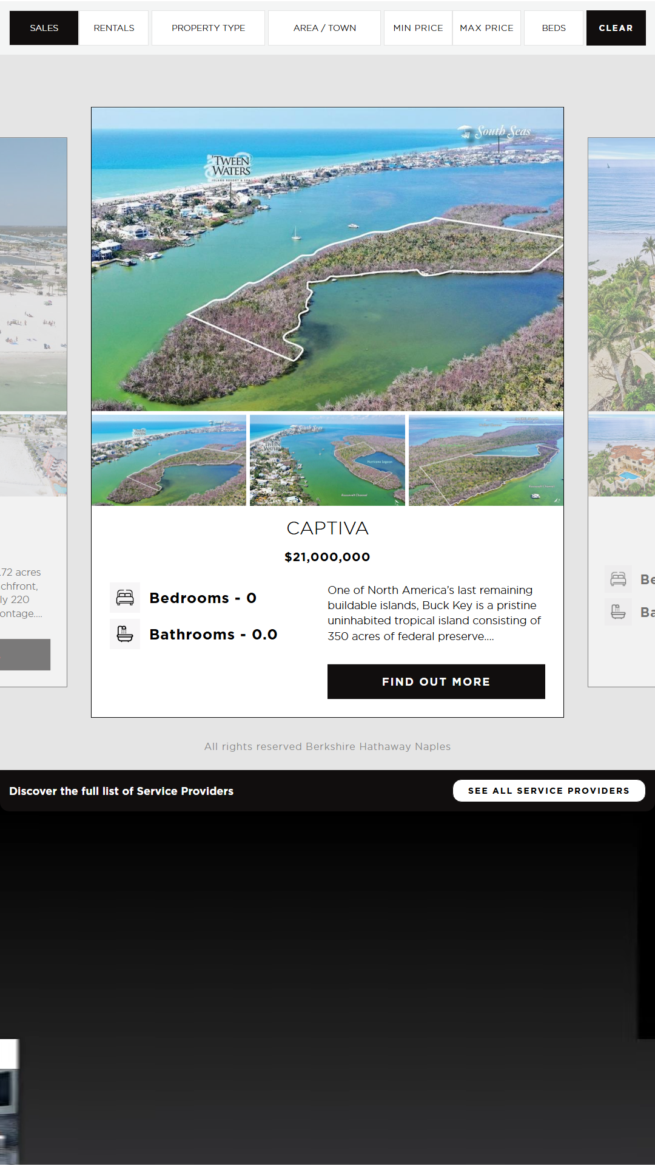This screenshot has height=1166, width=655.
Task: Open the main Captiva aerial photo
Action: pyautogui.click(x=327, y=259)
